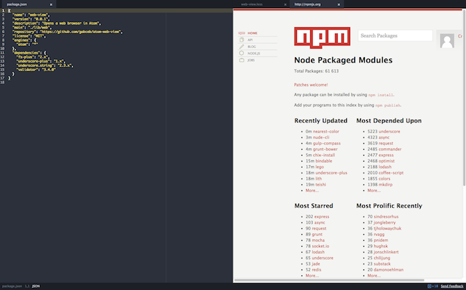Open request in Most Depended Upon

click(x=385, y=144)
